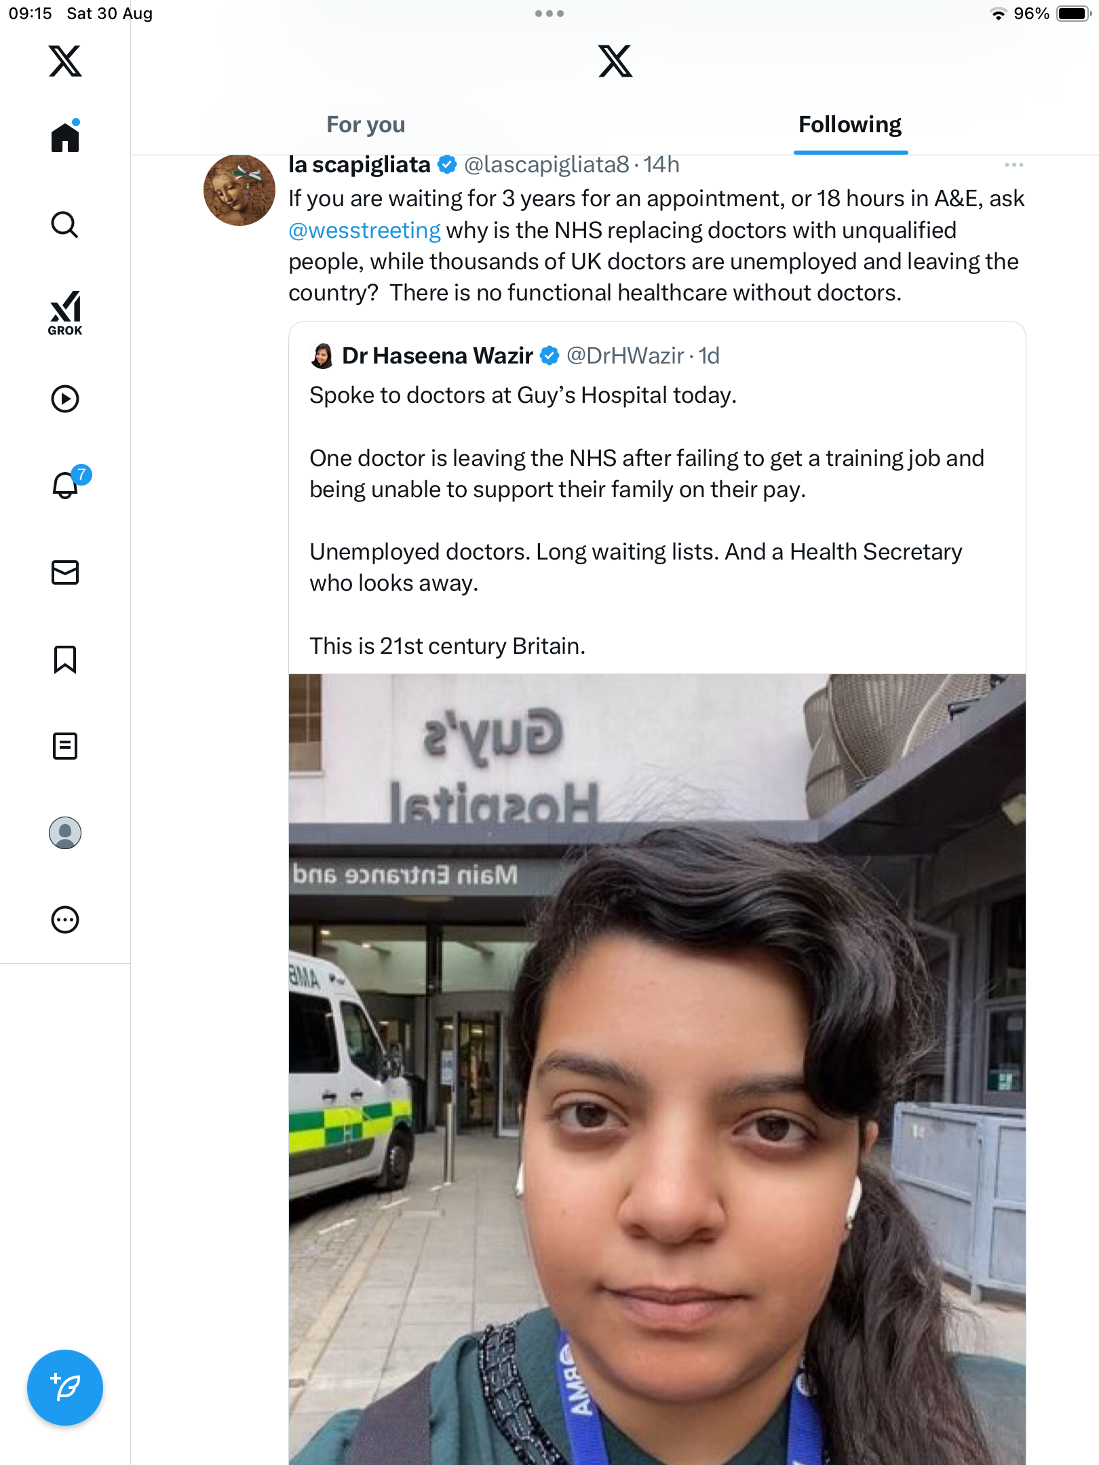1099x1465 pixels.
Task: Open the @wesstreeting mention link
Action: coord(364,231)
